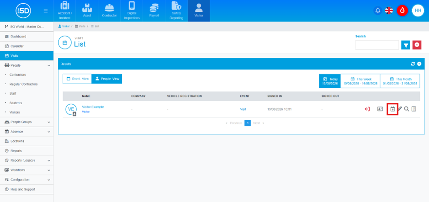Image resolution: width=429 pixels, height=202 pixels.
Task: Open the notifications bell
Action: [x=378, y=11]
